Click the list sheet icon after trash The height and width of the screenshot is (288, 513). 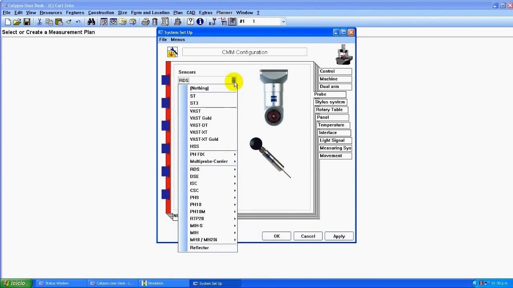[165, 22]
